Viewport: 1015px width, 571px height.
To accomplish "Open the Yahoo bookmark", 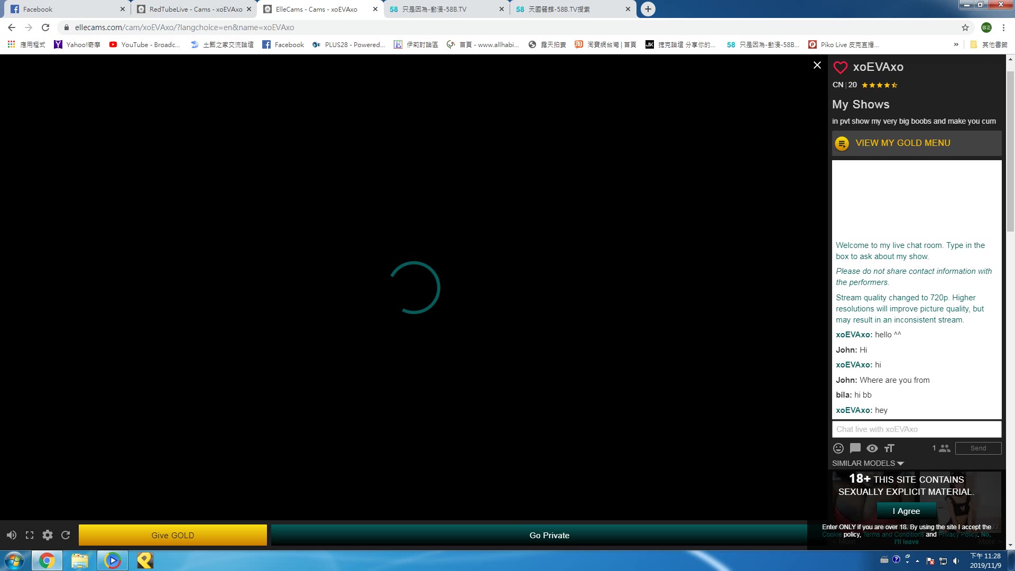I will (x=77, y=44).
